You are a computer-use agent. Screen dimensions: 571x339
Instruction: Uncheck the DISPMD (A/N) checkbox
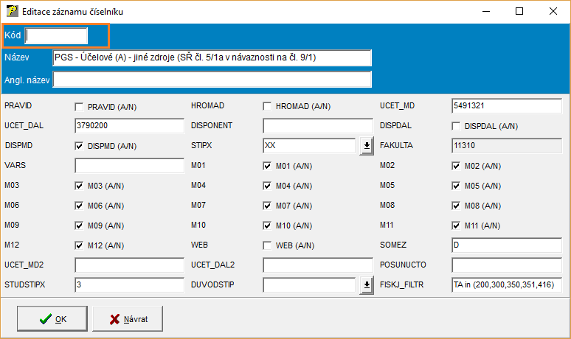pyautogui.click(x=79, y=147)
